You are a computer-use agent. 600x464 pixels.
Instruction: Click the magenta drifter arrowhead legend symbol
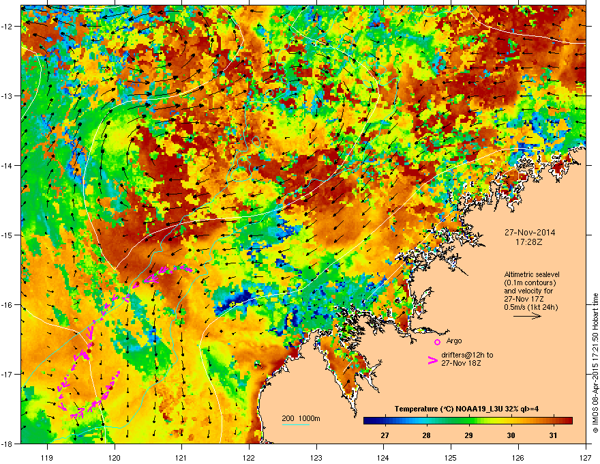(x=432, y=360)
